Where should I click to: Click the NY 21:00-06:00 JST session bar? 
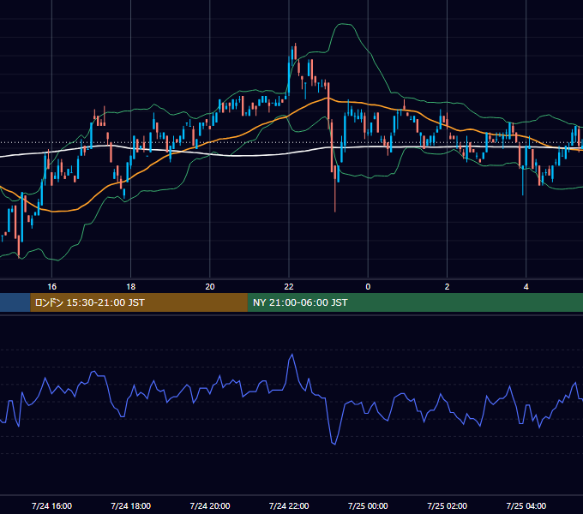click(x=415, y=302)
